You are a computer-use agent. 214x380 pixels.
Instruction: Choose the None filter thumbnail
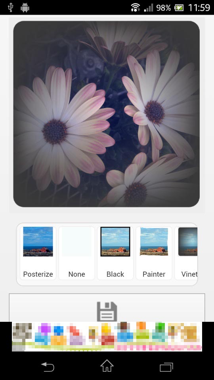pos(76,241)
